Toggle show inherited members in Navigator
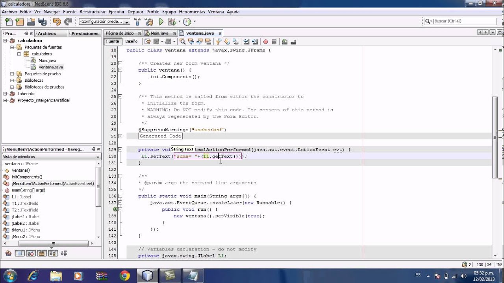The width and height of the screenshot is (504, 283). pos(8,254)
